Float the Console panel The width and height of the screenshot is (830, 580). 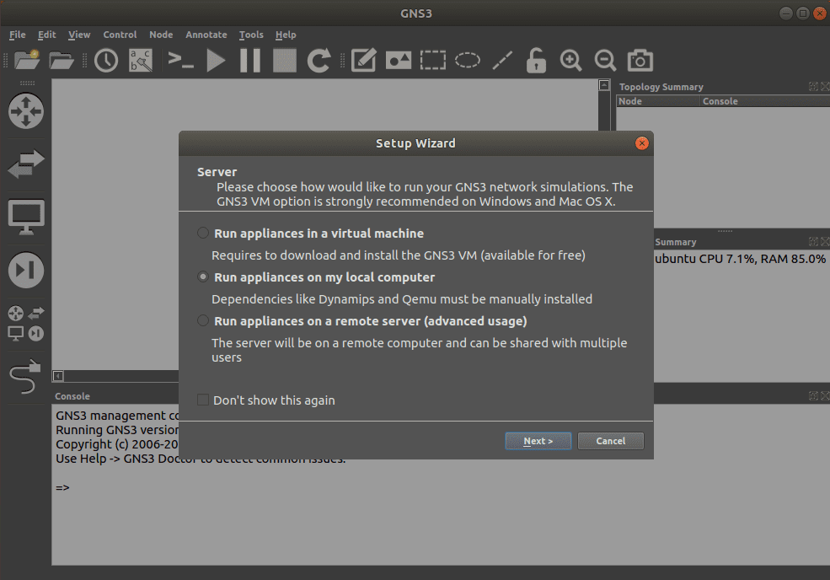pyautogui.click(x=813, y=395)
